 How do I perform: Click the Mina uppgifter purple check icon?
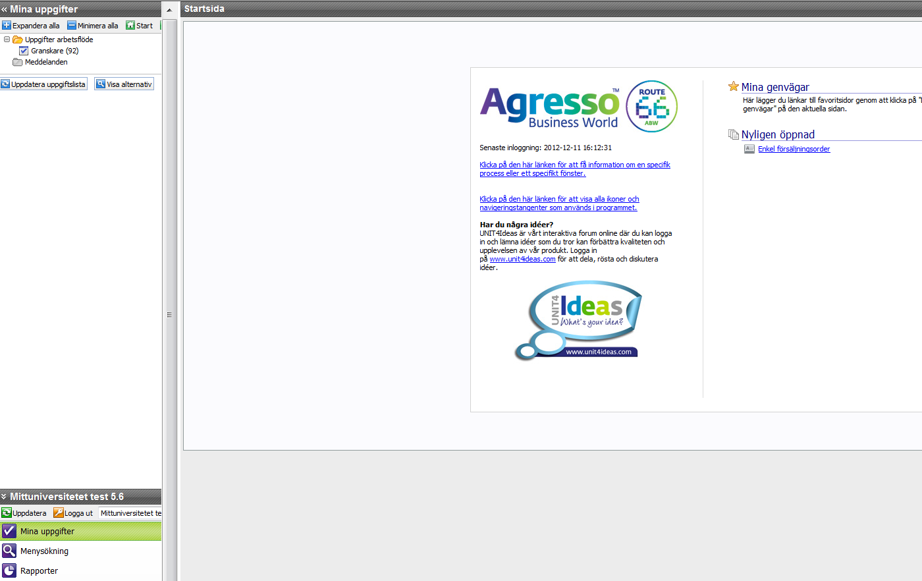pyautogui.click(x=9, y=531)
